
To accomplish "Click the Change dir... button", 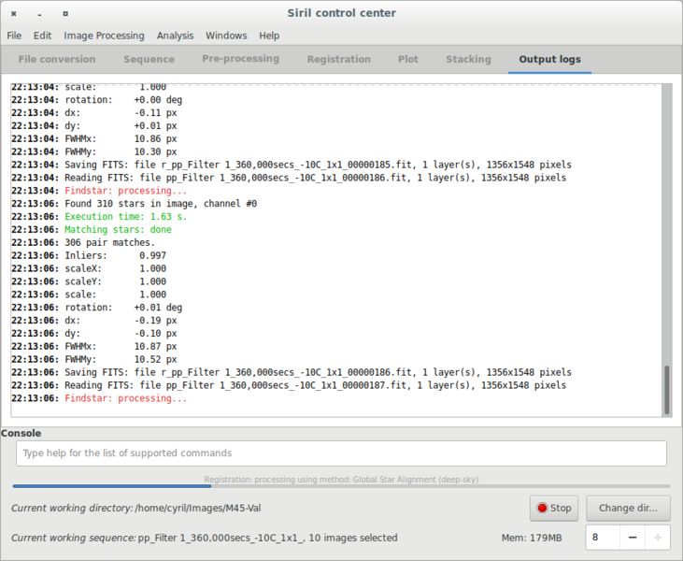I will click(x=628, y=509).
